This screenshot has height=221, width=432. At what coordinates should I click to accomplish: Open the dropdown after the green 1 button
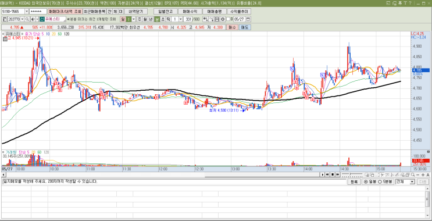pos(134,19)
